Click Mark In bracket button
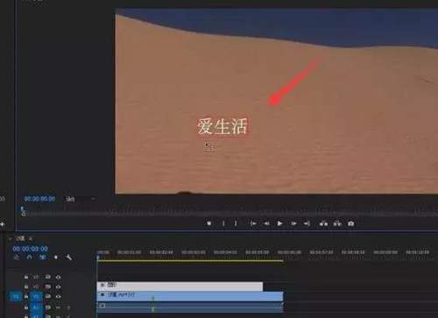The width and height of the screenshot is (438, 318). (223, 223)
